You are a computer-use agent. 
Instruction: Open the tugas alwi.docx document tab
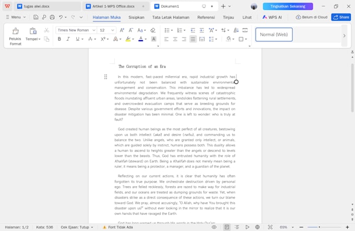47,6
